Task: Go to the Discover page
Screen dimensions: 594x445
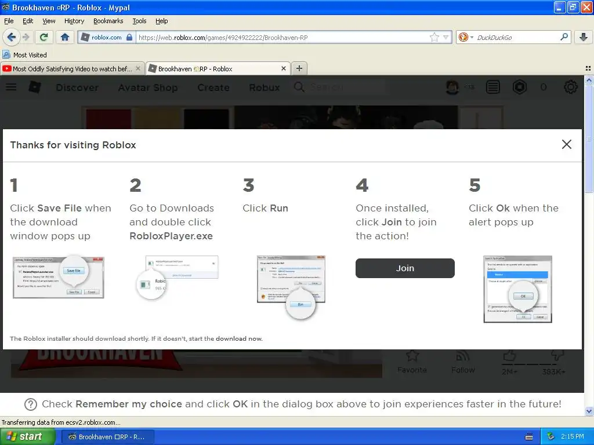Action: coord(77,88)
